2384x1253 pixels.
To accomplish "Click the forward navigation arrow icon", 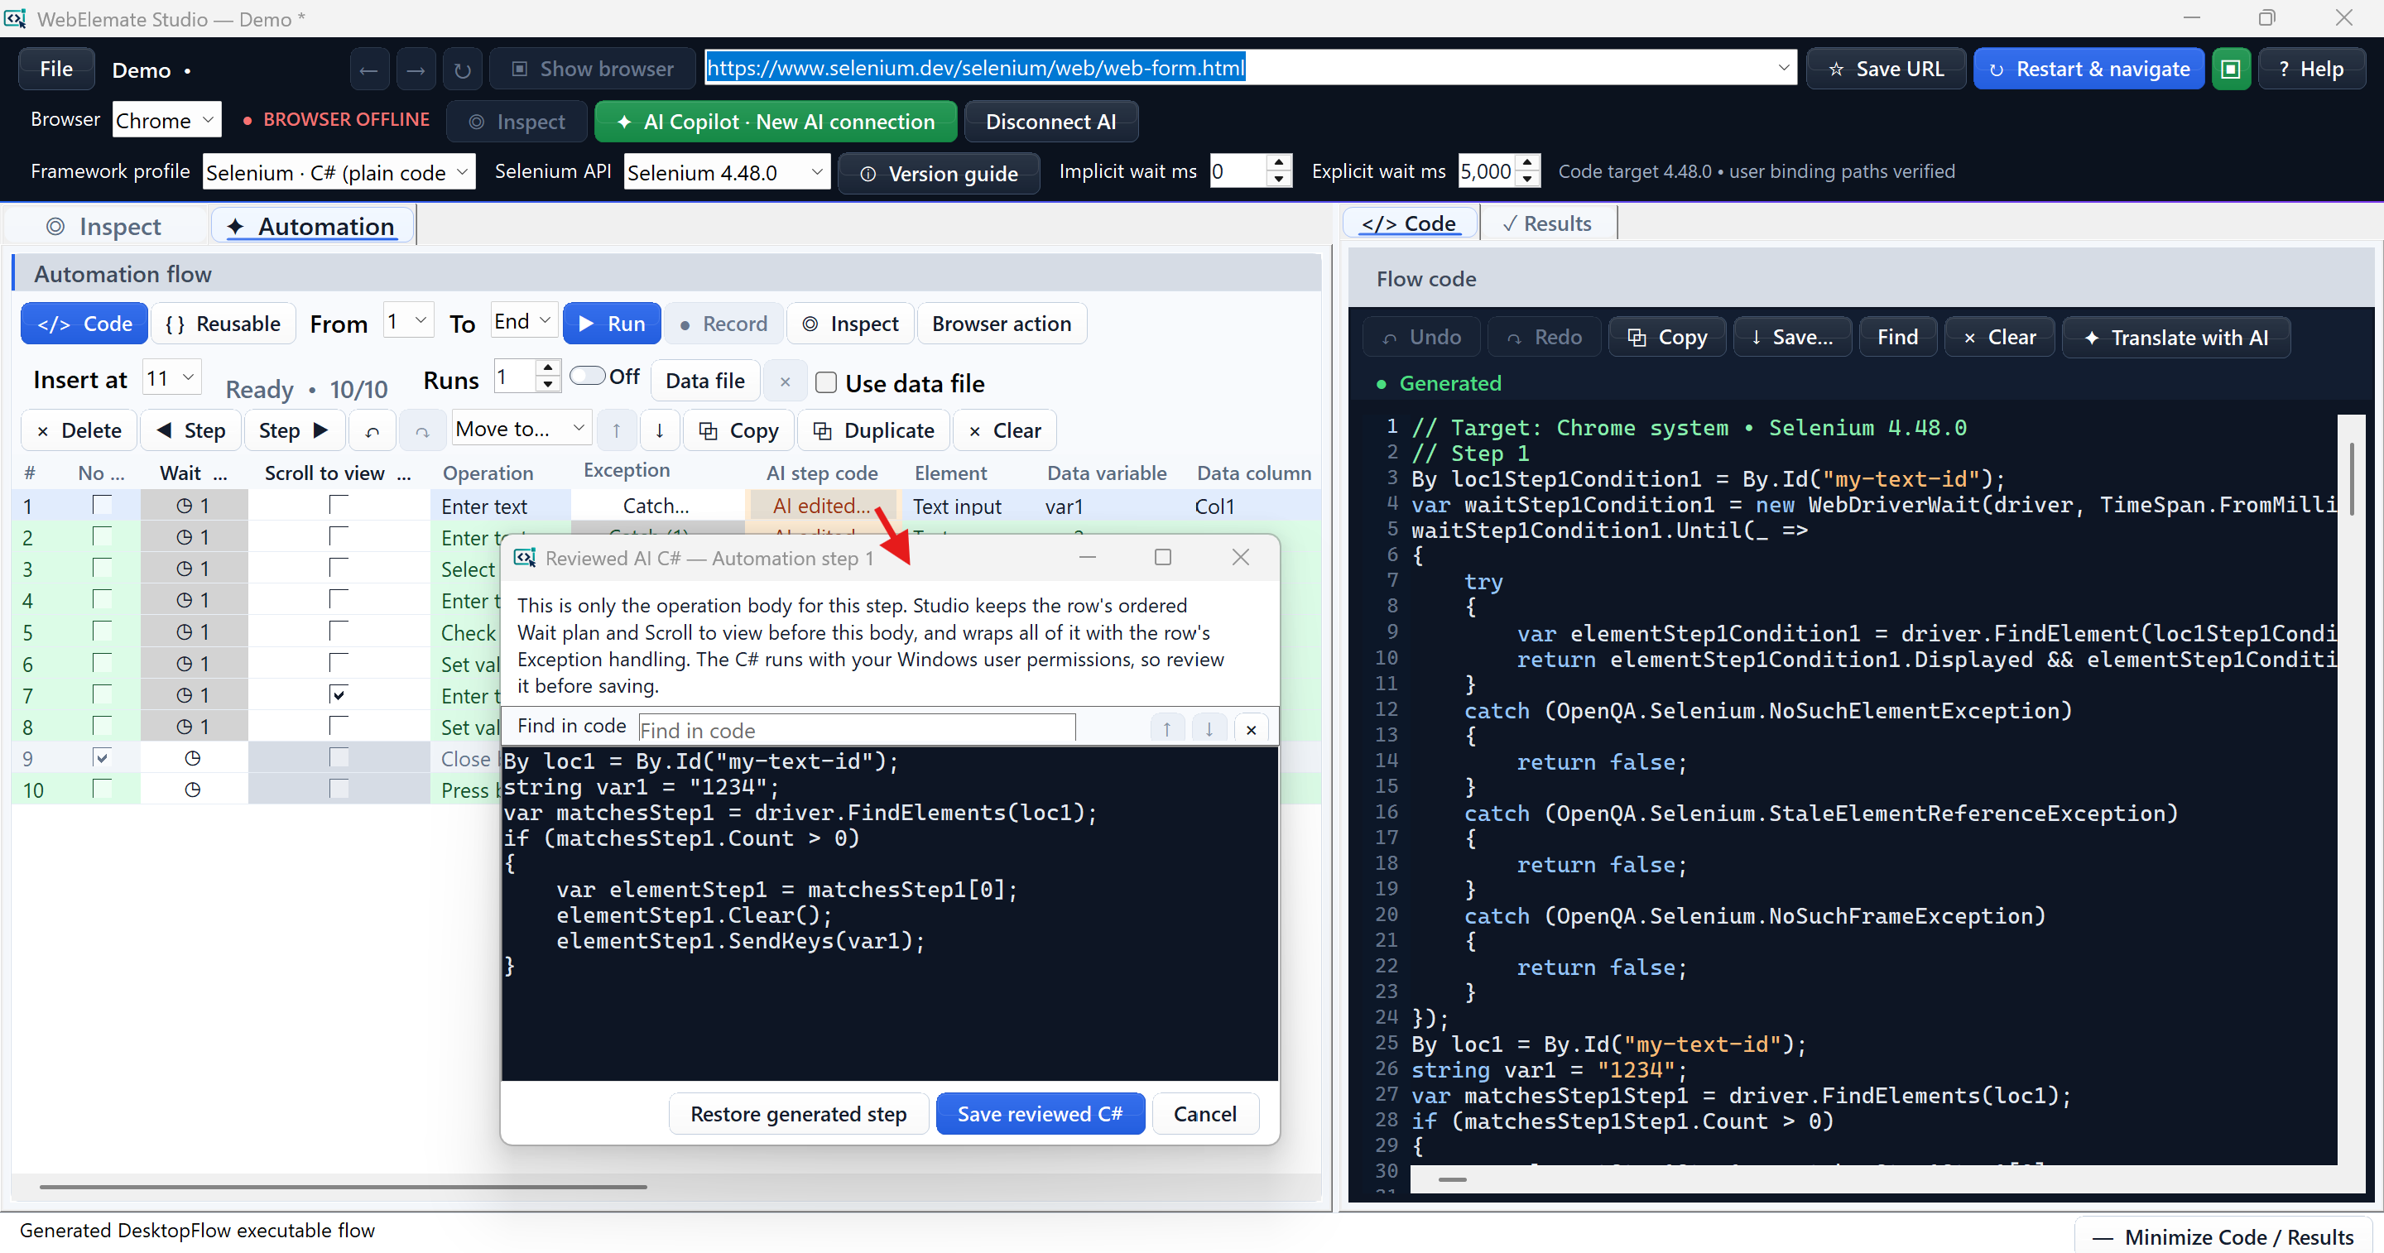I will pyautogui.click(x=416, y=70).
